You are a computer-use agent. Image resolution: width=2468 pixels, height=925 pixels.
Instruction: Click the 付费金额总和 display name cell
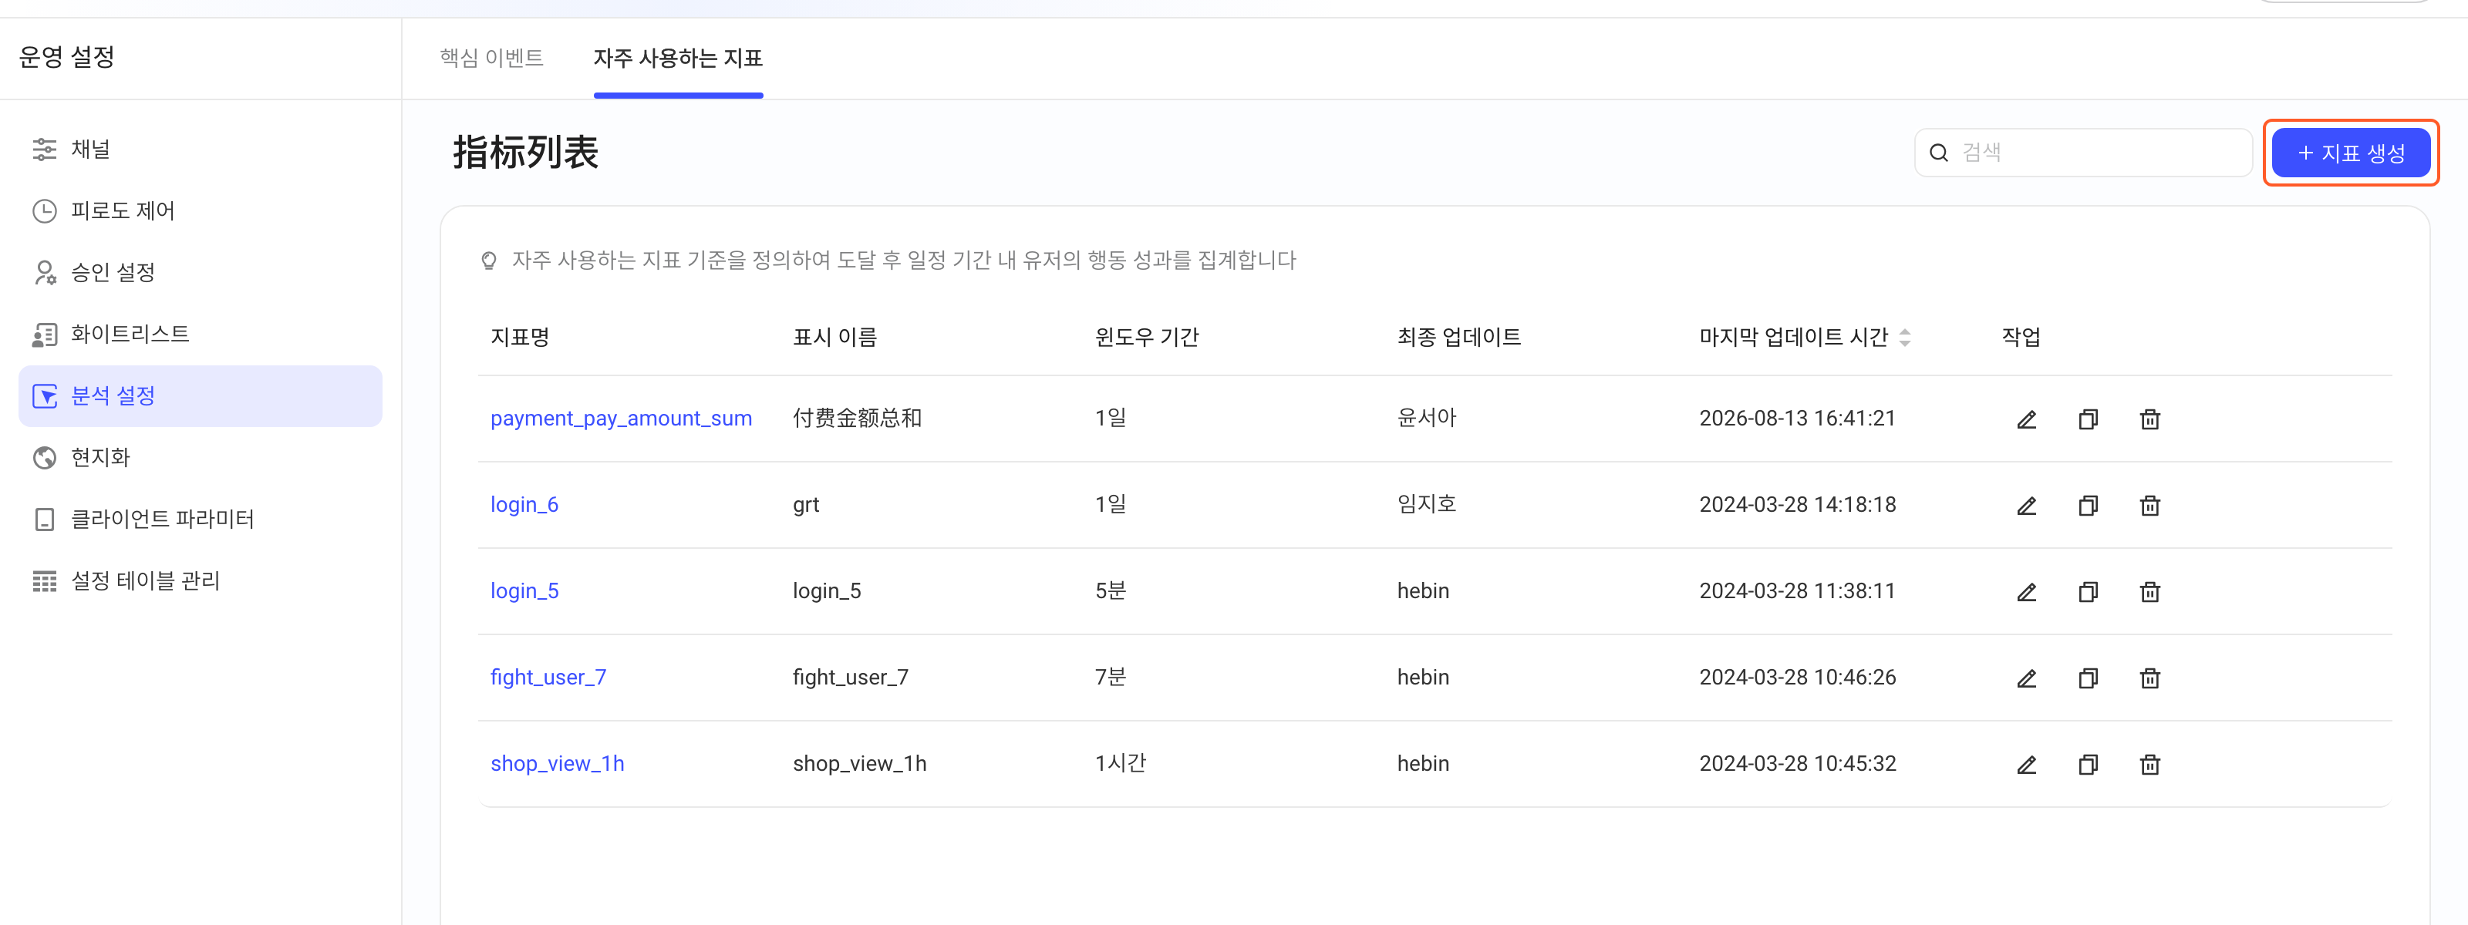pos(857,419)
